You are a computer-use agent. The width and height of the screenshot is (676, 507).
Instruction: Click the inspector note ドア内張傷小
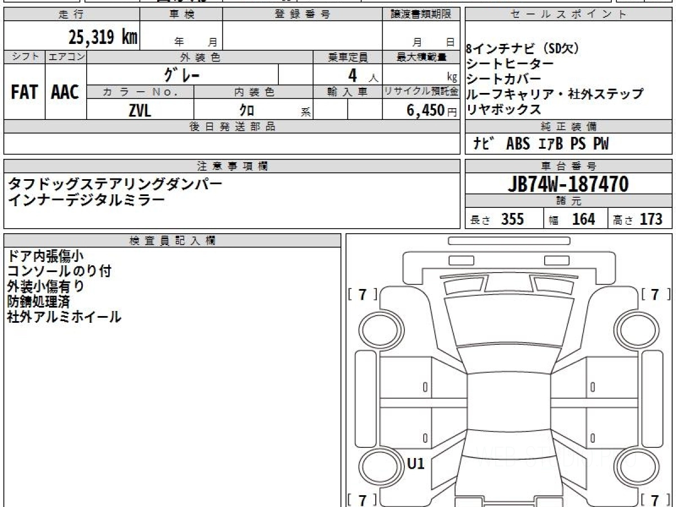click(x=45, y=256)
